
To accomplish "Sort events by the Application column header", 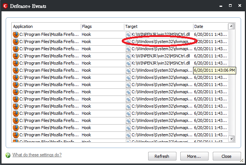I will click(46, 26).
